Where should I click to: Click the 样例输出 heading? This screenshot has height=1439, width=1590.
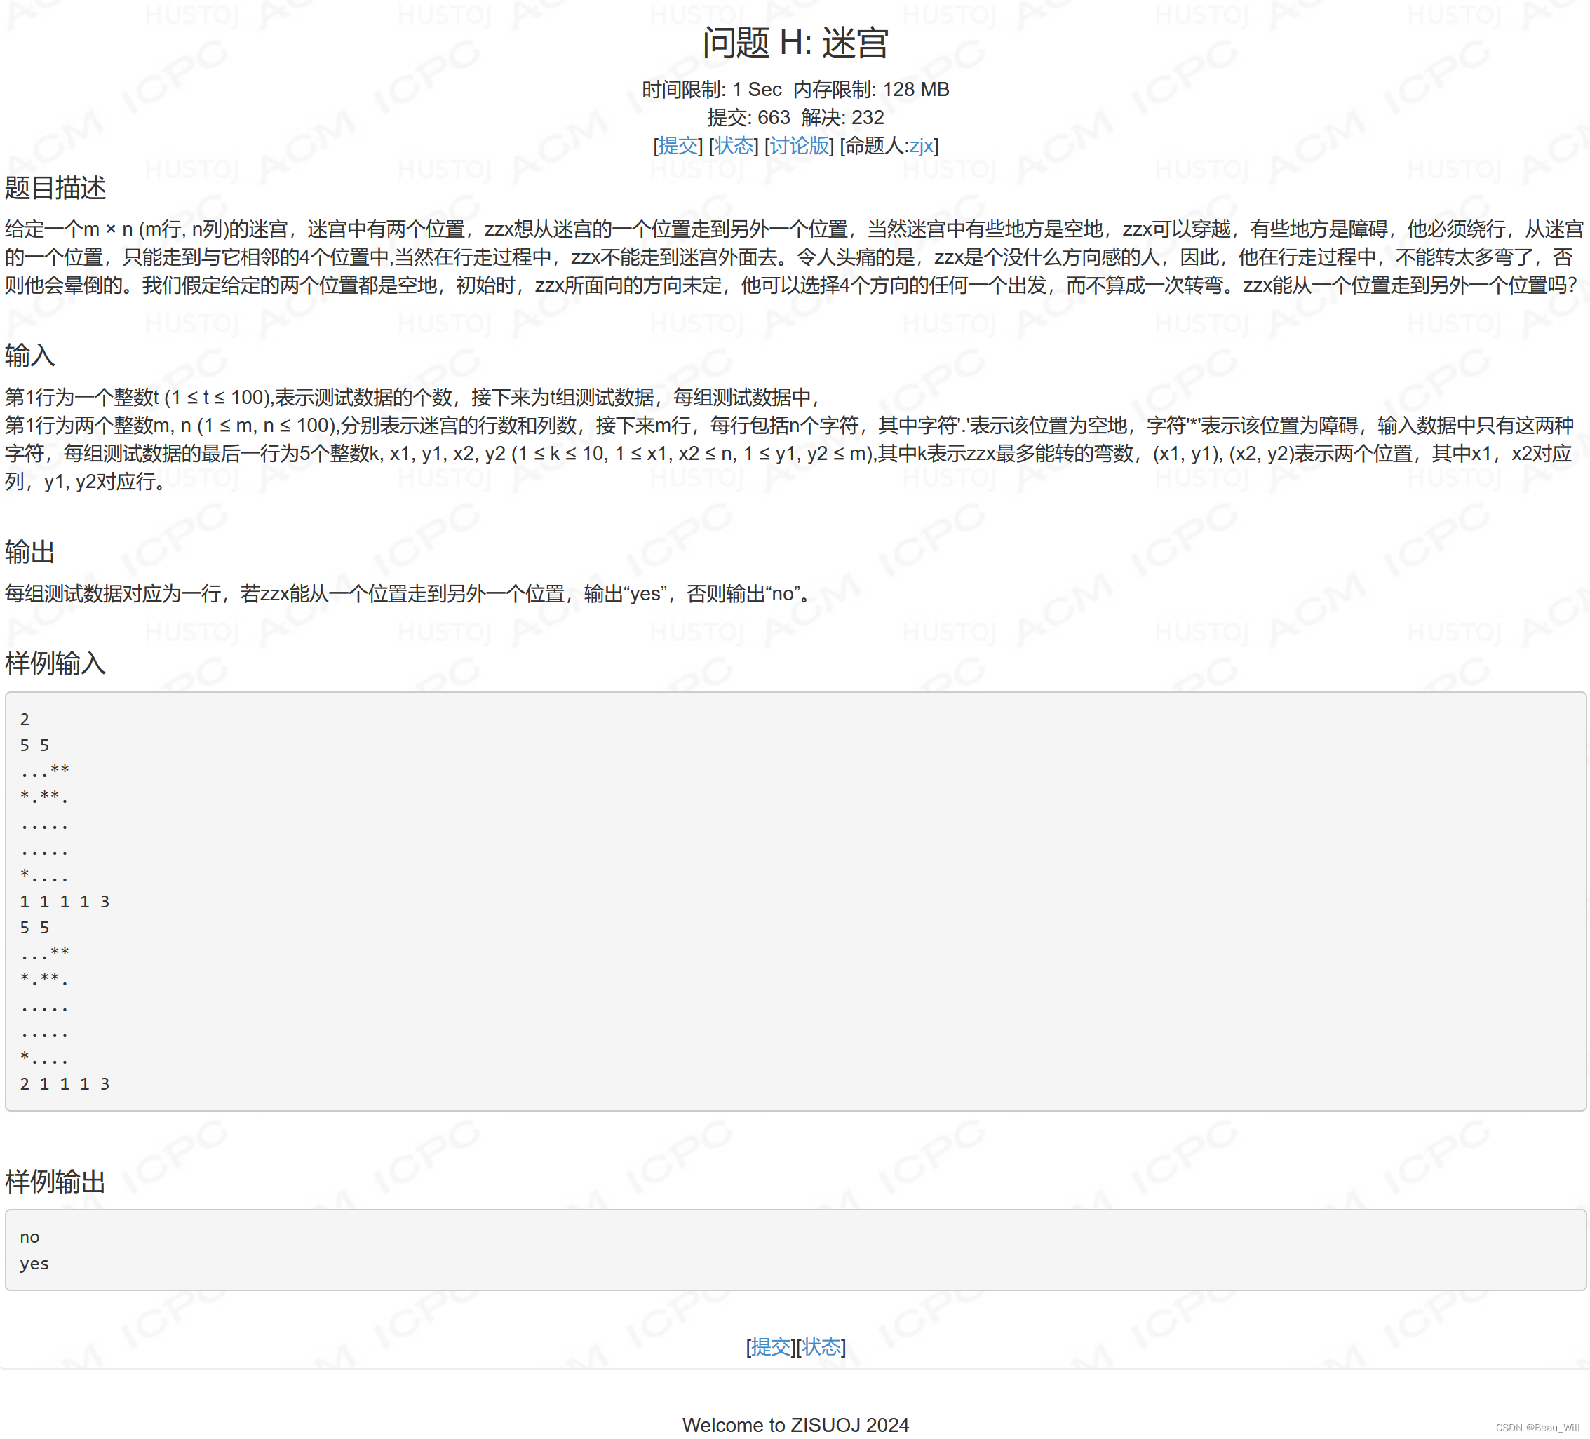pos(55,1181)
